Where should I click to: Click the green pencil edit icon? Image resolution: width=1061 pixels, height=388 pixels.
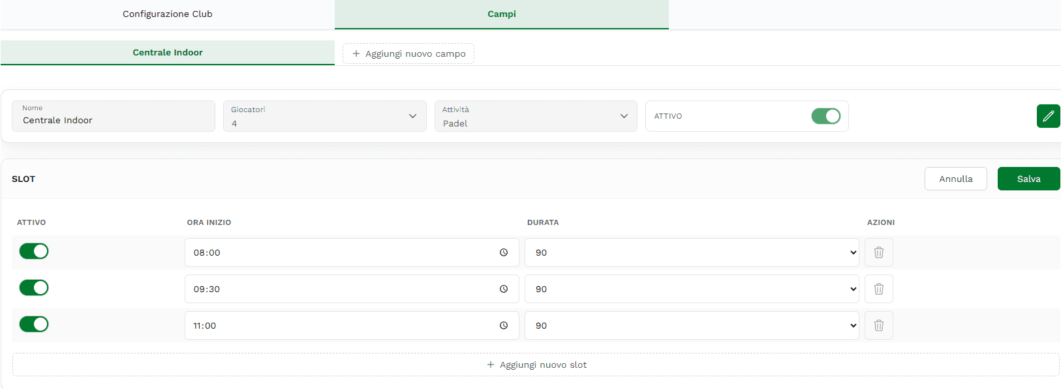tap(1048, 116)
